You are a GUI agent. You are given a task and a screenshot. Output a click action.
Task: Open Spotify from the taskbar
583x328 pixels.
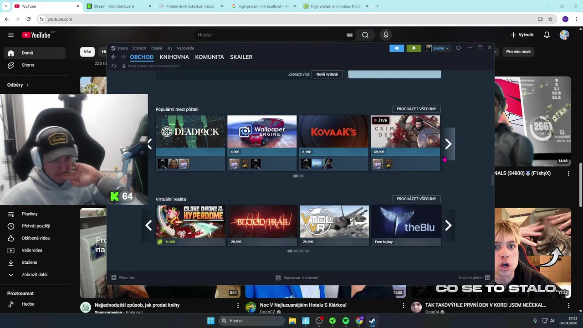tap(346, 321)
